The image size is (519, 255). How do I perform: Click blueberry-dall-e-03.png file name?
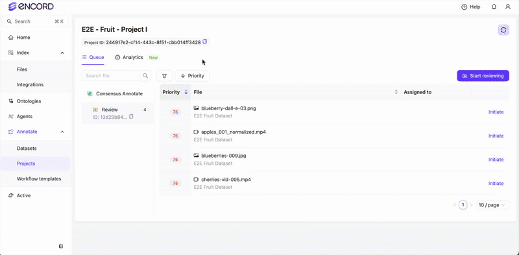click(228, 108)
